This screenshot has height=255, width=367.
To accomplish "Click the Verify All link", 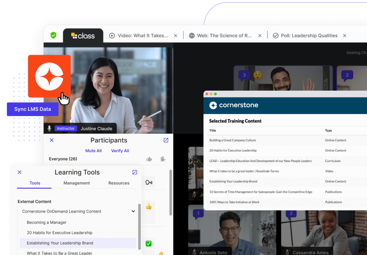I will 120,151.
